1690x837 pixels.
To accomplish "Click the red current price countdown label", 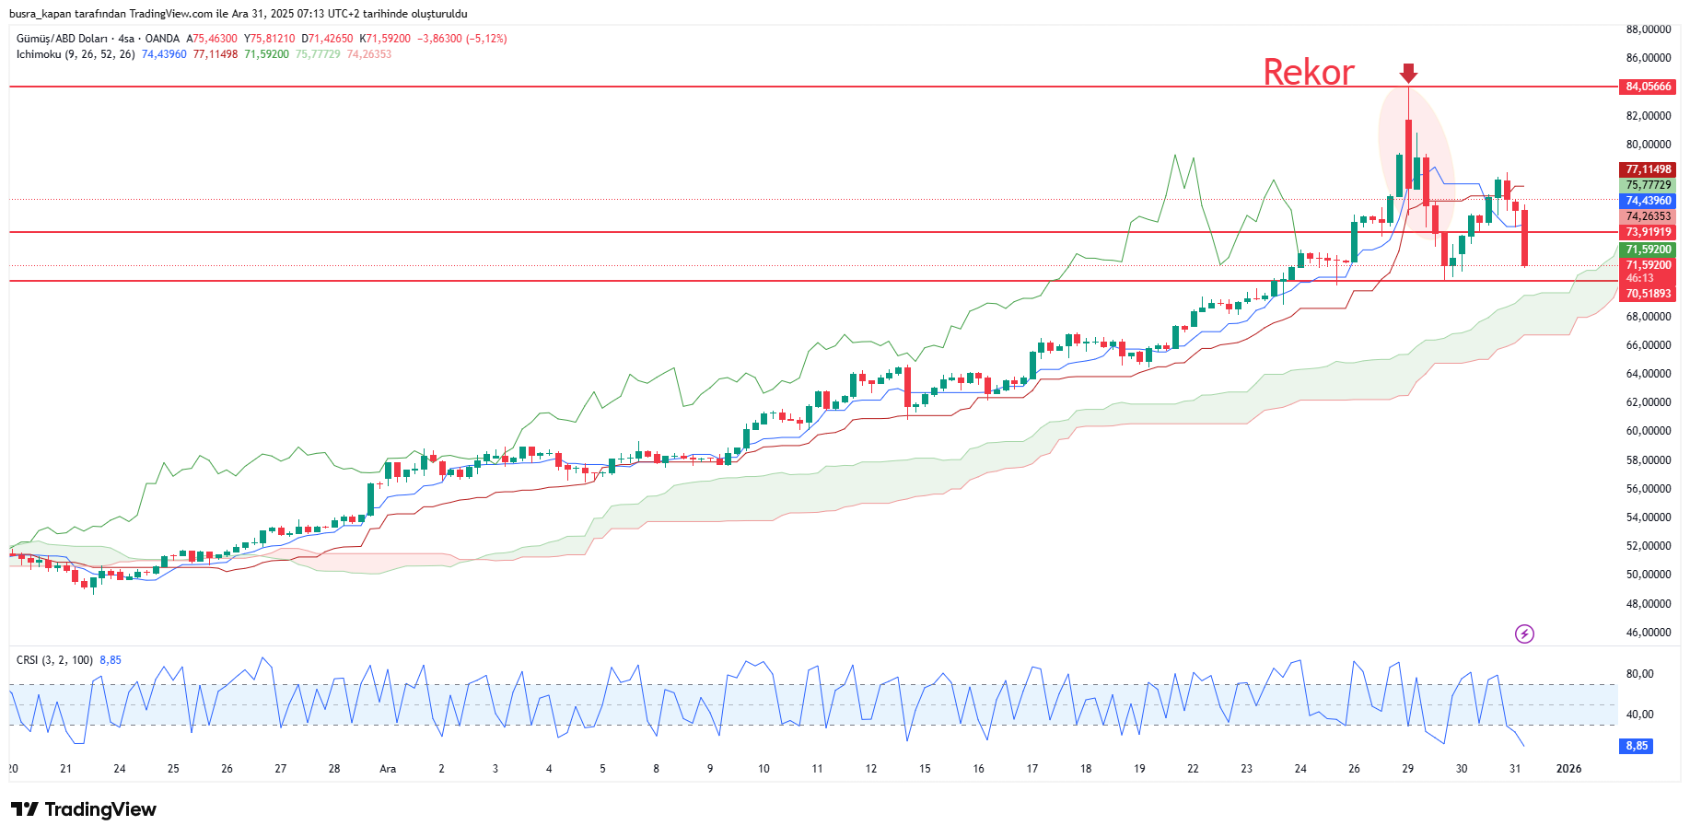I will 1648,272.
